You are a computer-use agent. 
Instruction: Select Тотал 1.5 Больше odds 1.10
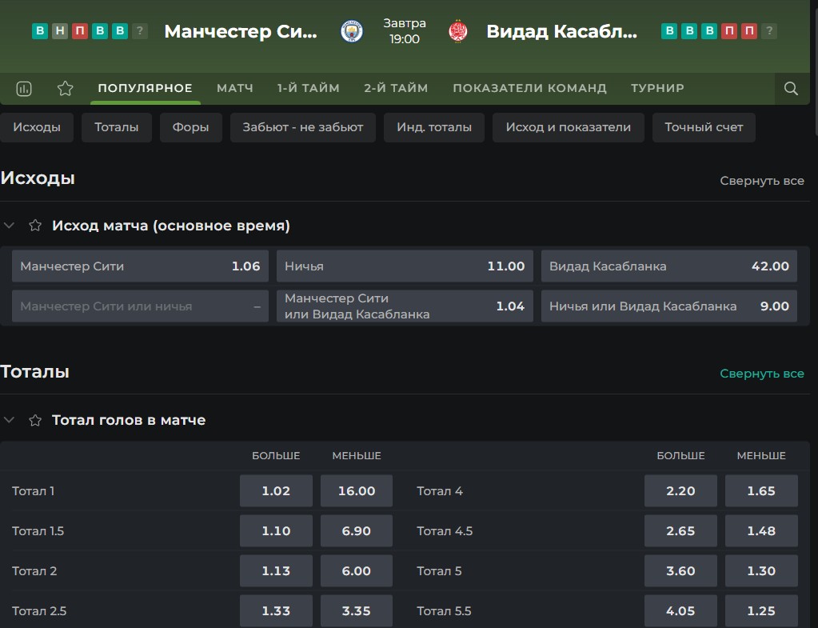pos(276,531)
